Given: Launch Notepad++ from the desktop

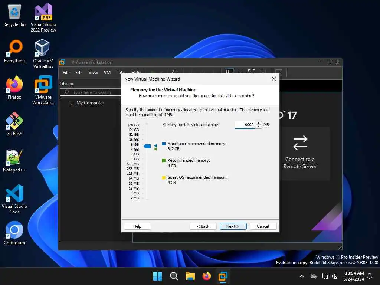Looking at the screenshot, I should pyautogui.click(x=14, y=161).
